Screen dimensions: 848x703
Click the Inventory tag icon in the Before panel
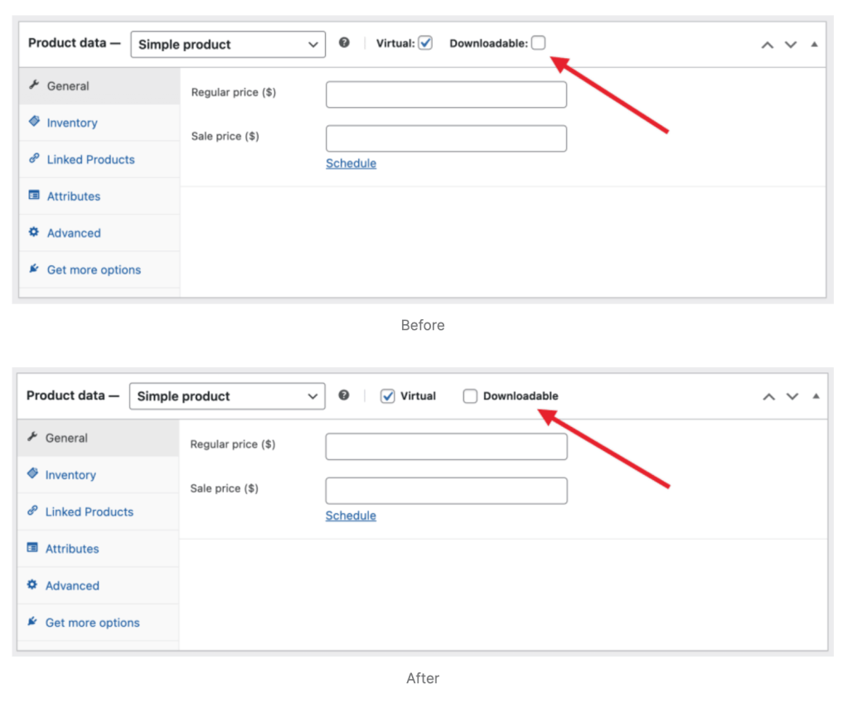[34, 122]
